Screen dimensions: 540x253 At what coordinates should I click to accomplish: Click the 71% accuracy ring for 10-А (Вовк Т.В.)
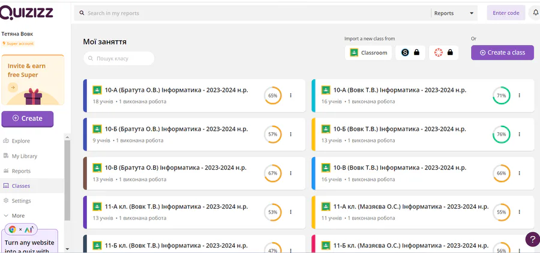501,95
